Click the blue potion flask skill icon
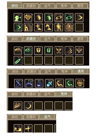 point(39,83)
